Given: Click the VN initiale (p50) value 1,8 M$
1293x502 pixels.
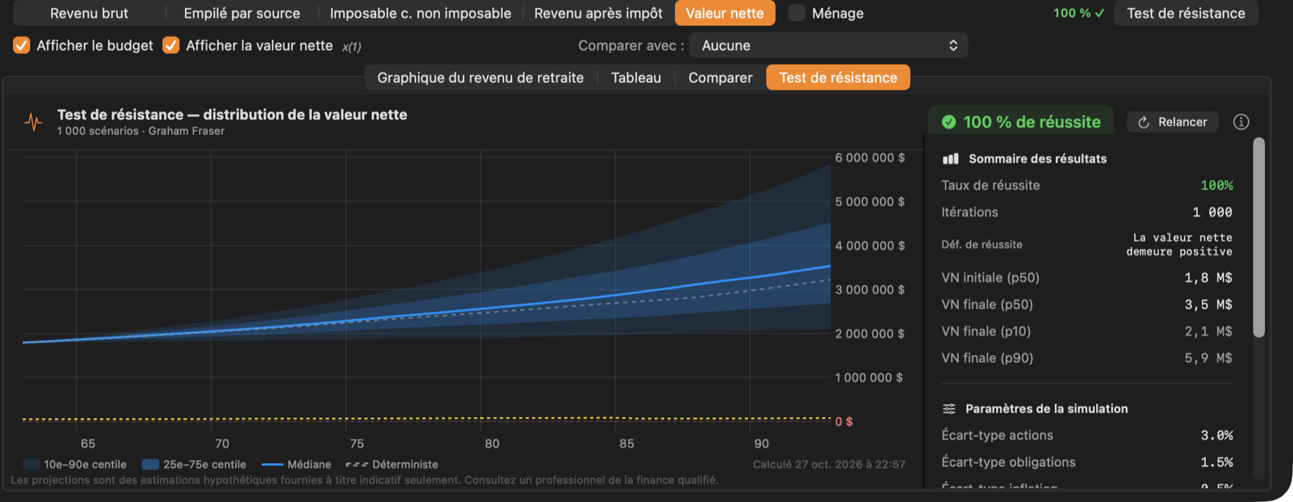Looking at the screenshot, I should 1209,277.
